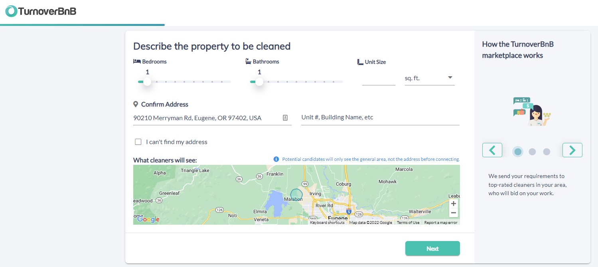Click the 'Report a map error' link
This screenshot has height=267, width=598.
440,222
